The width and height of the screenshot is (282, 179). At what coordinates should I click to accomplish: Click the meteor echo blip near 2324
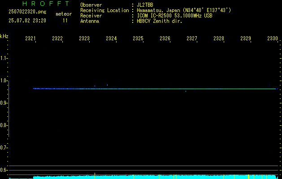(x=107, y=85)
